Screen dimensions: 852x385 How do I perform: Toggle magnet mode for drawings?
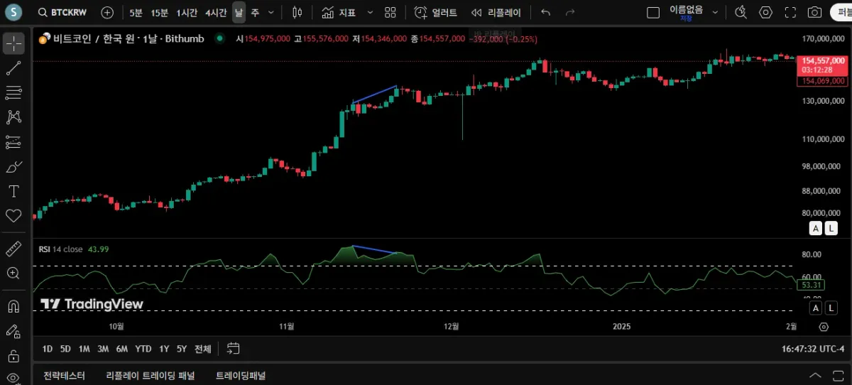click(x=13, y=307)
